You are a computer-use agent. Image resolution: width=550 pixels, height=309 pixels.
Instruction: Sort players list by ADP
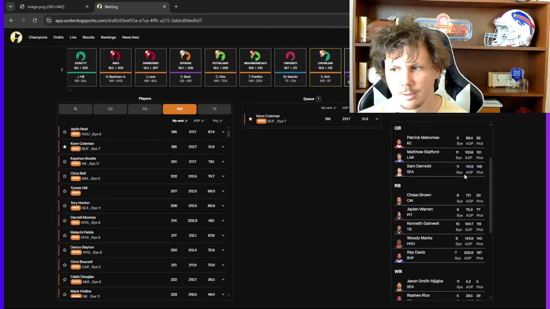coord(199,121)
